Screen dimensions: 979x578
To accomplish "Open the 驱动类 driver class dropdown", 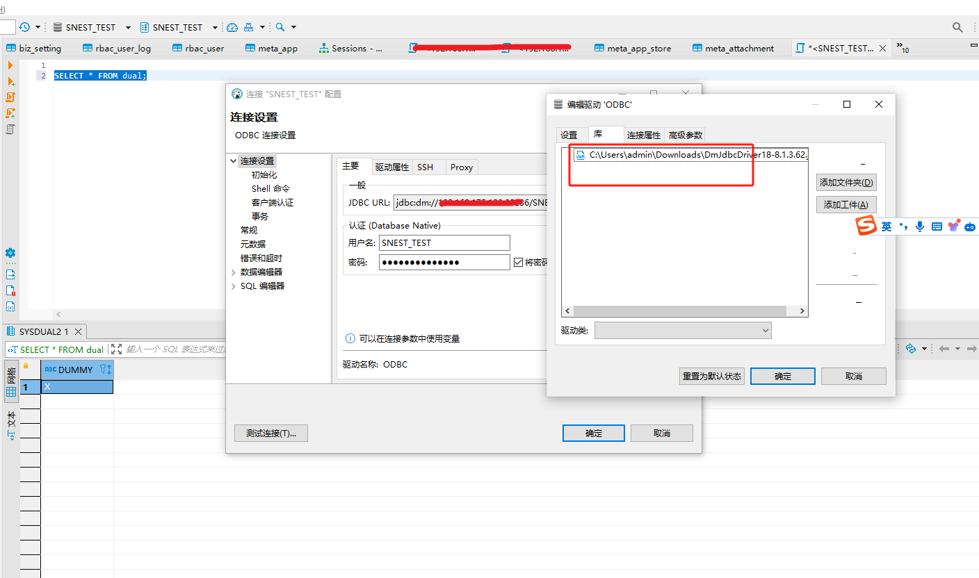I will 682,331.
